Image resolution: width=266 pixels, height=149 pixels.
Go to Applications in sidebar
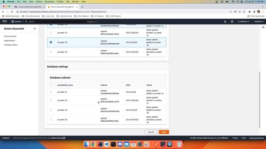point(10,41)
